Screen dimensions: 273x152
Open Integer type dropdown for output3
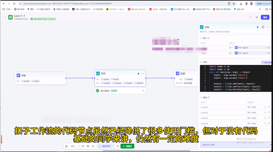click(x=257, y=118)
